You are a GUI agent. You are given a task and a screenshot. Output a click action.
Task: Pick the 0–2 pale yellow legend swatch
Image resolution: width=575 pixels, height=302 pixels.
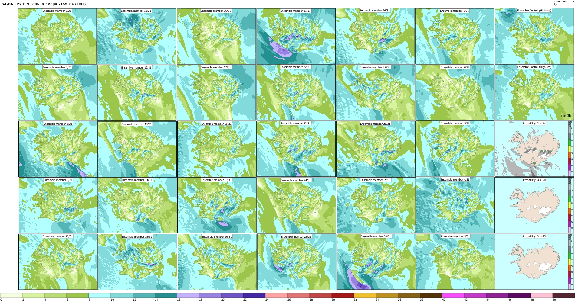tap(11, 295)
